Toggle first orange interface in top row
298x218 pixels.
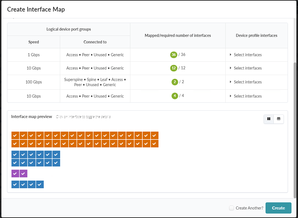tap(15, 135)
